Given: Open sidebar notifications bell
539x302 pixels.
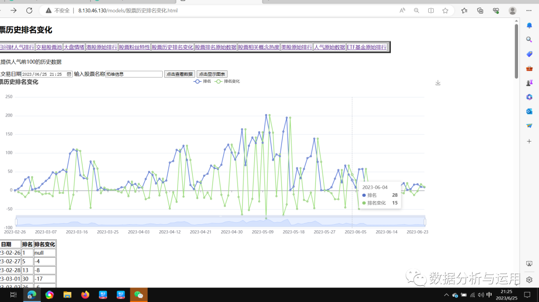Looking at the screenshot, I should 530,26.
